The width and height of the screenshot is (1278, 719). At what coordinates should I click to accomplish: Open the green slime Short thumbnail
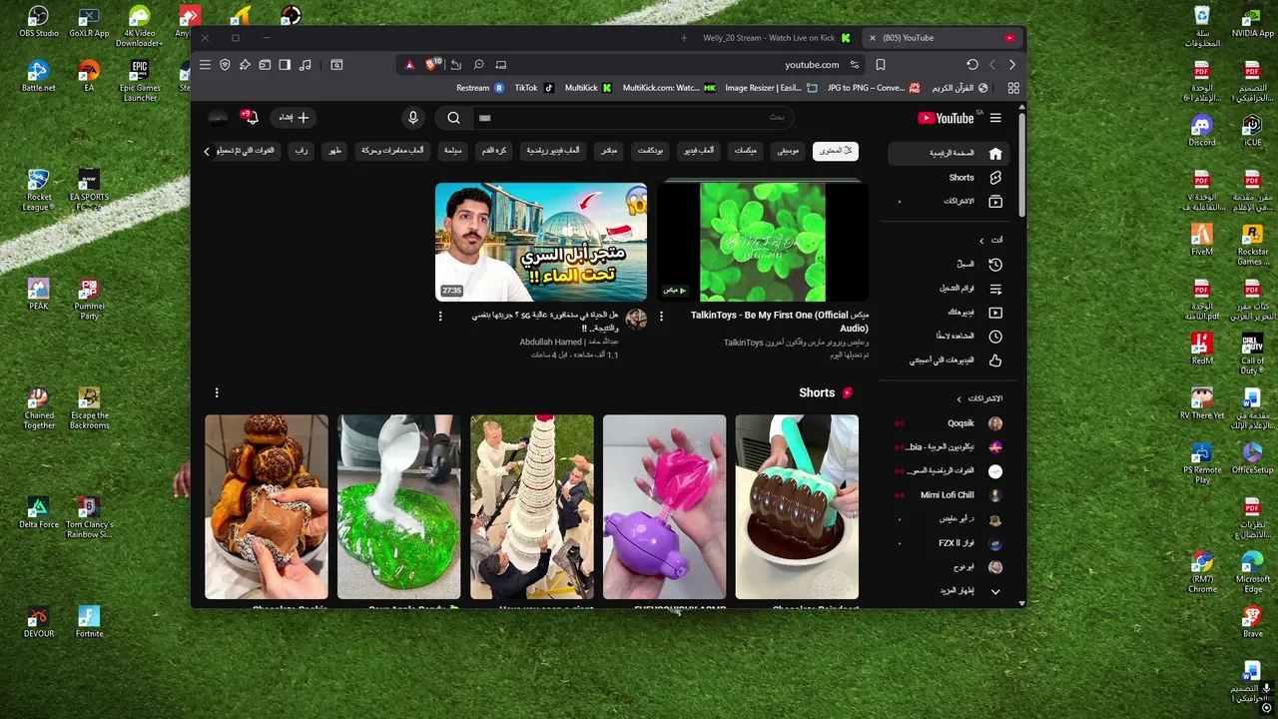coord(399,507)
